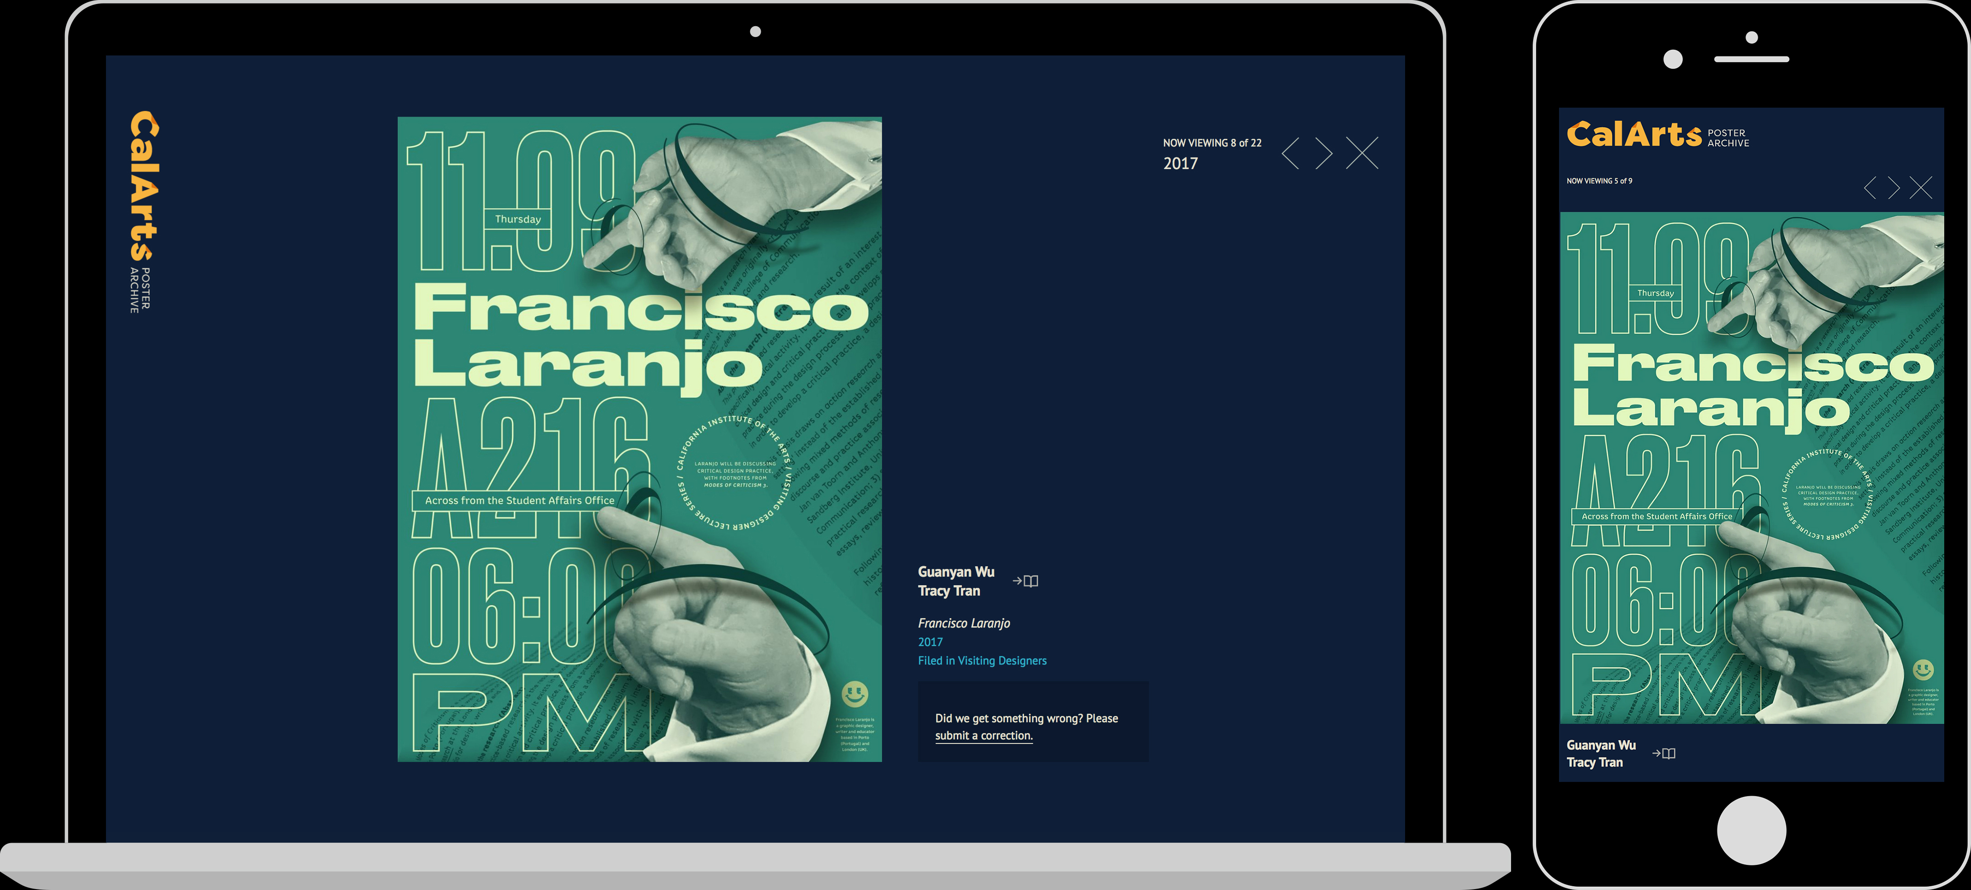
Task: Click the large 2017 heading under NOW VIEWING
Action: coord(1181,163)
